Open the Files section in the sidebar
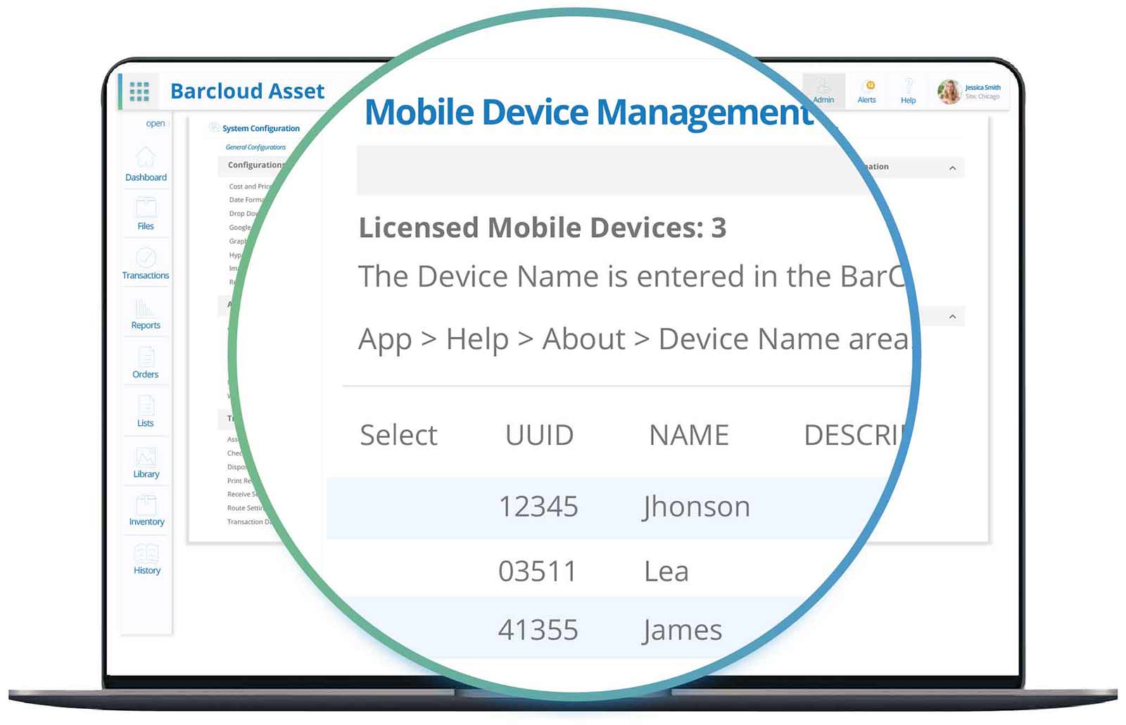Image resolution: width=1126 pixels, height=725 pixels. click(x=146, y=214)
